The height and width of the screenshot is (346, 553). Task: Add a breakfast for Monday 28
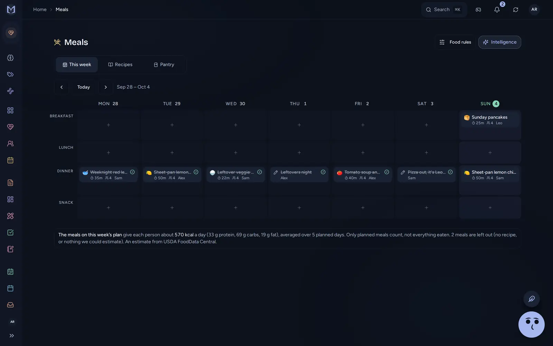[x=109, y=125]
